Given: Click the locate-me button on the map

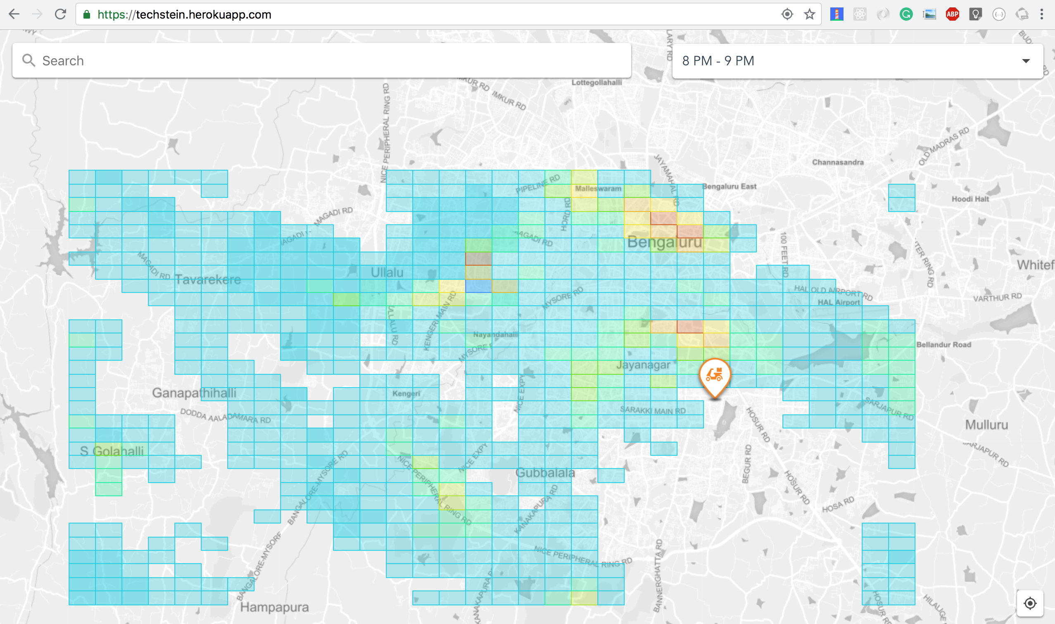Looking at the screenshot, I should [1030, 603].
